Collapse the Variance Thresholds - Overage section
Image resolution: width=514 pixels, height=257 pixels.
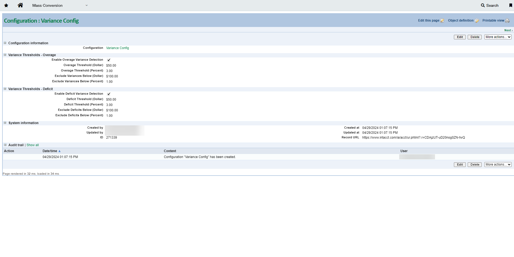(5, 55)
